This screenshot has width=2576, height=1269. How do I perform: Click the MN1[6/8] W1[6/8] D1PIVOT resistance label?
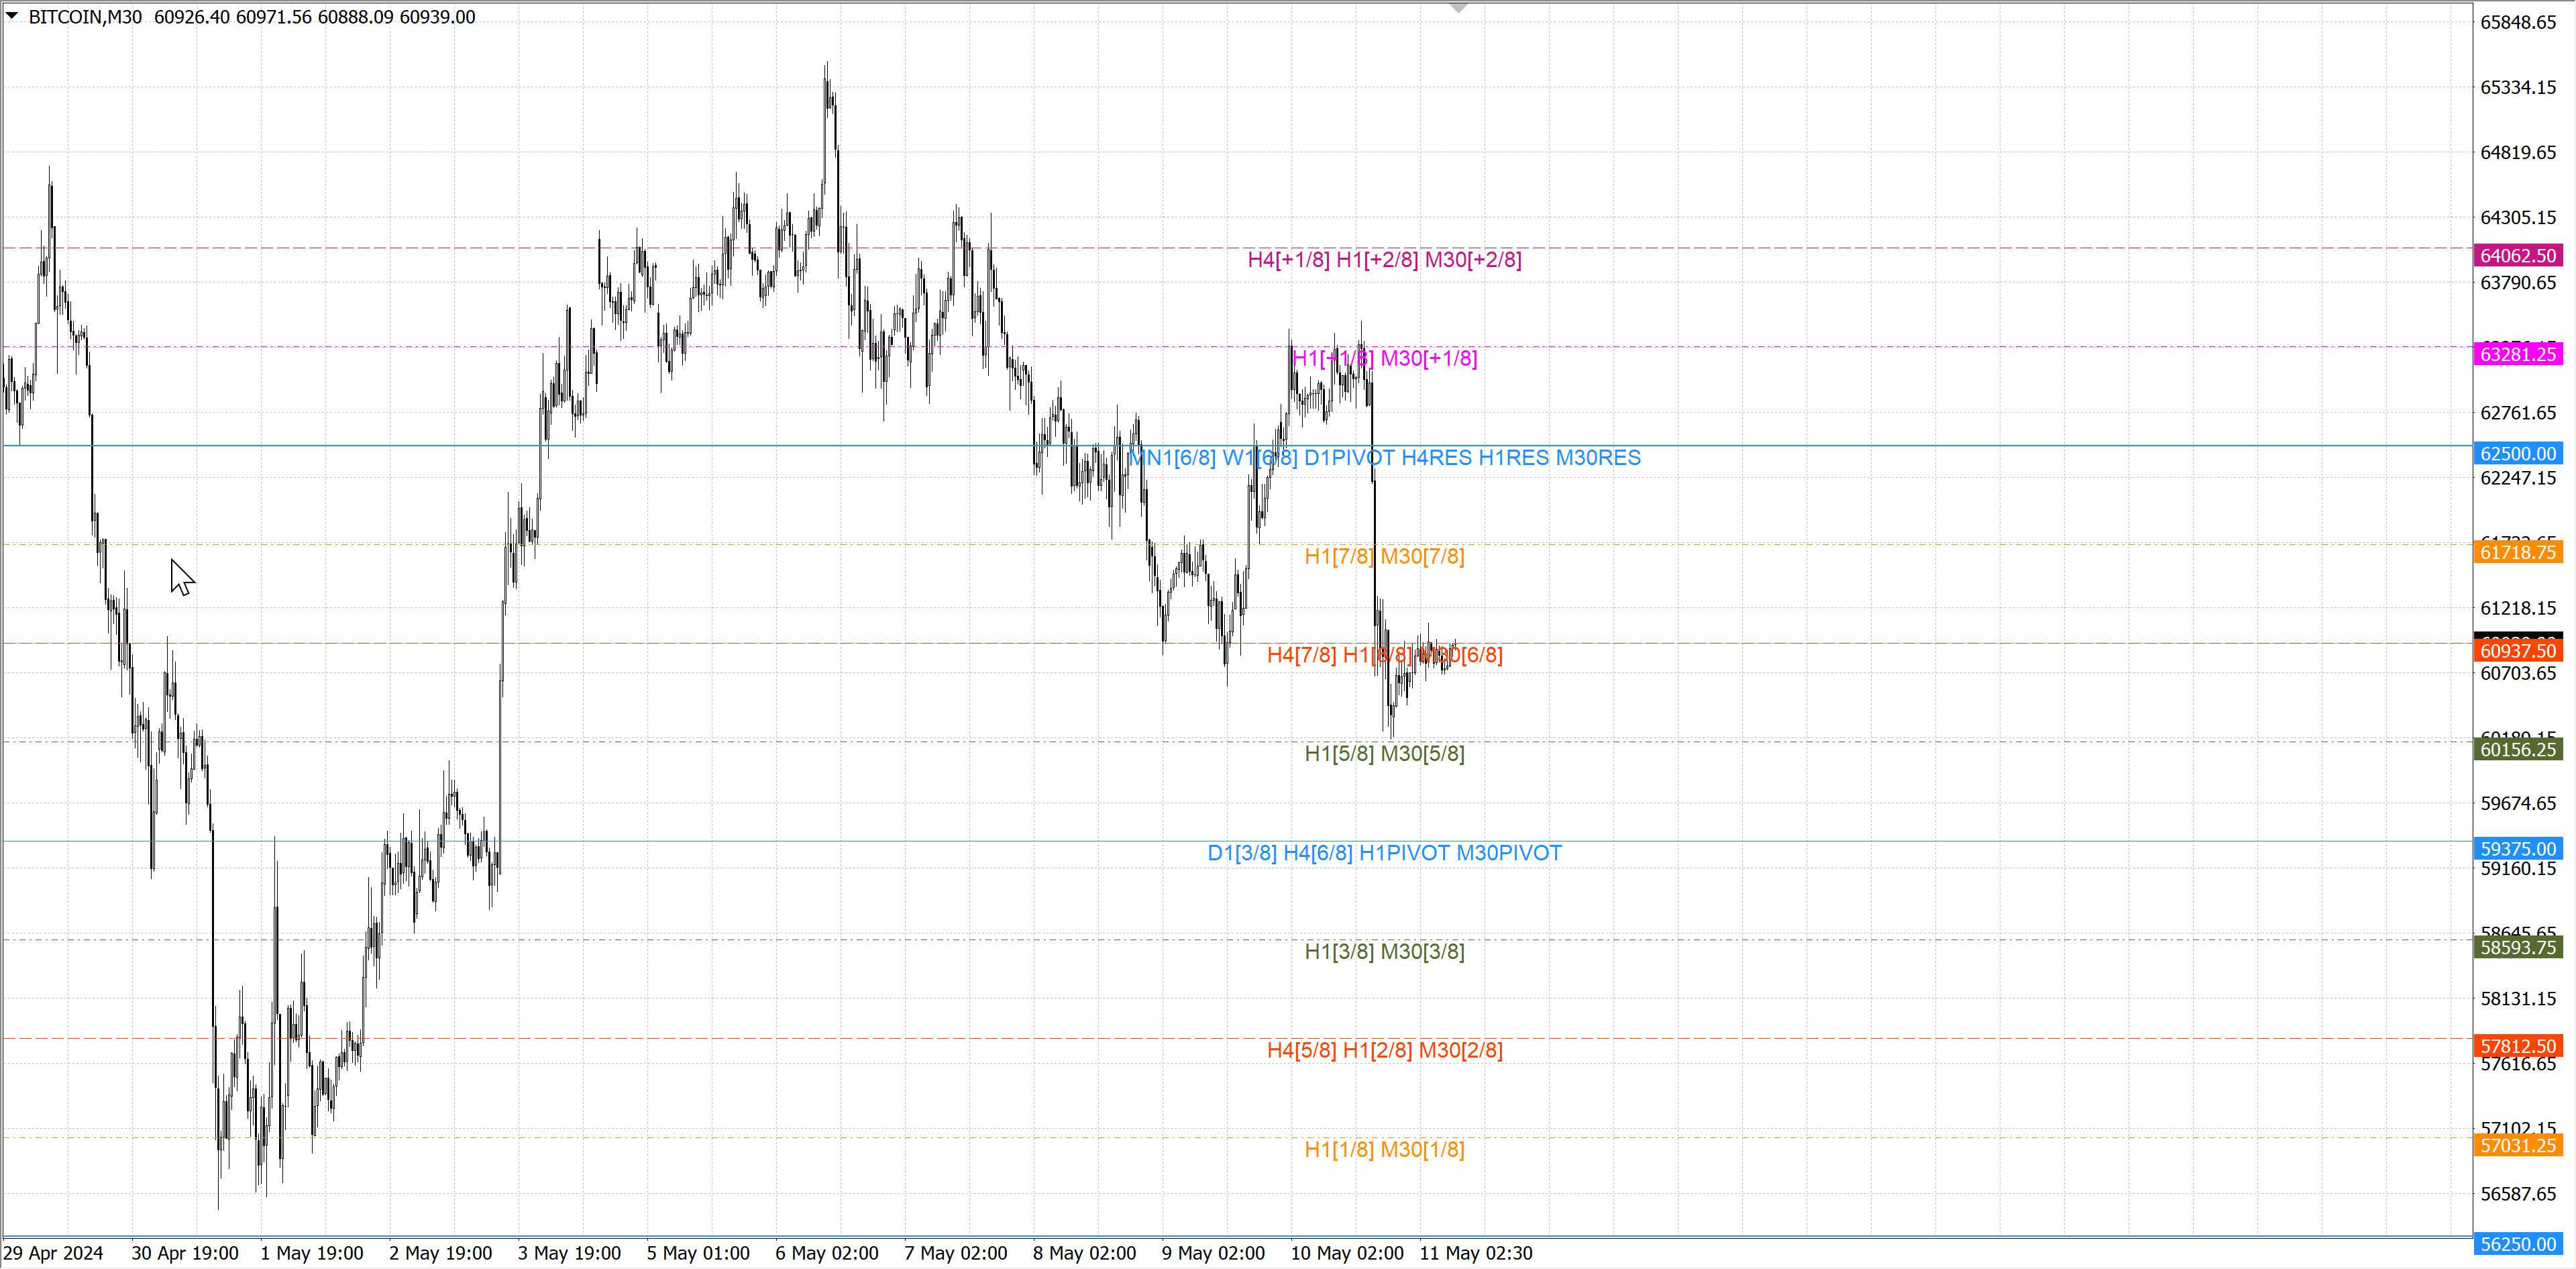1384,458
